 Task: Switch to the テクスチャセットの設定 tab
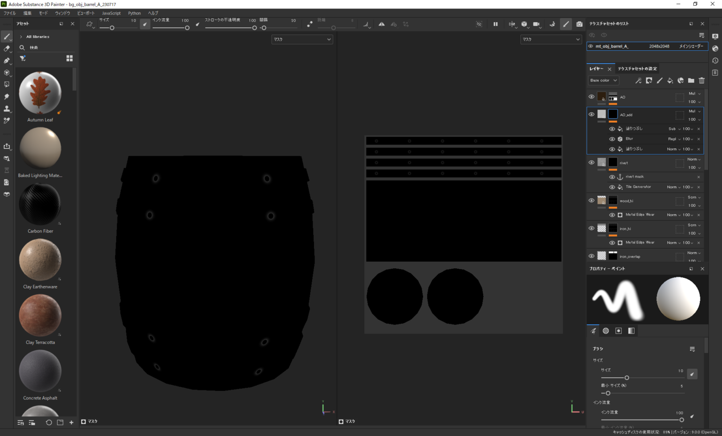tap(637, 69)
